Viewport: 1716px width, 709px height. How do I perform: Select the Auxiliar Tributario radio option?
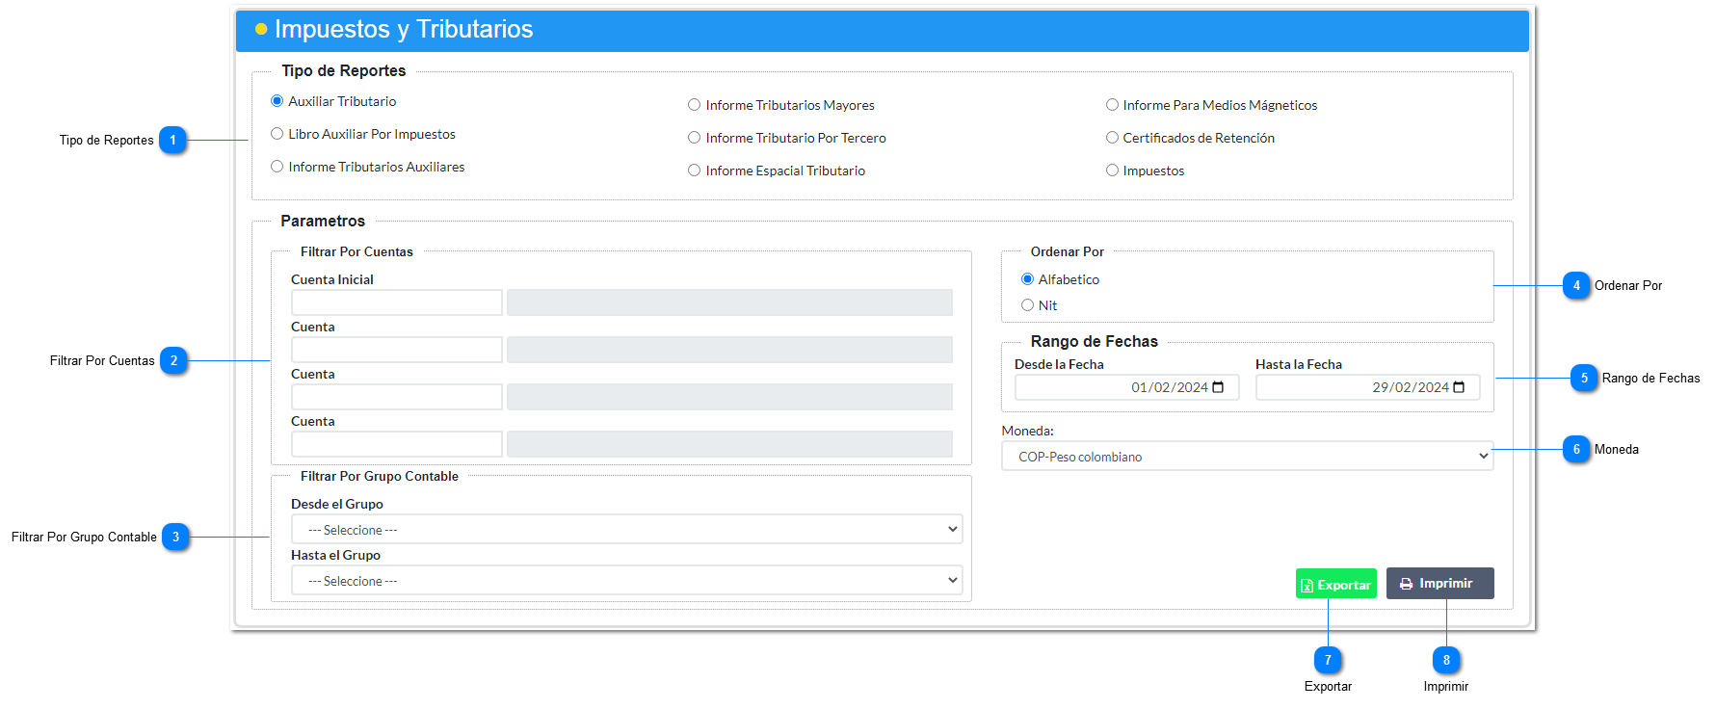coord(277,101)
